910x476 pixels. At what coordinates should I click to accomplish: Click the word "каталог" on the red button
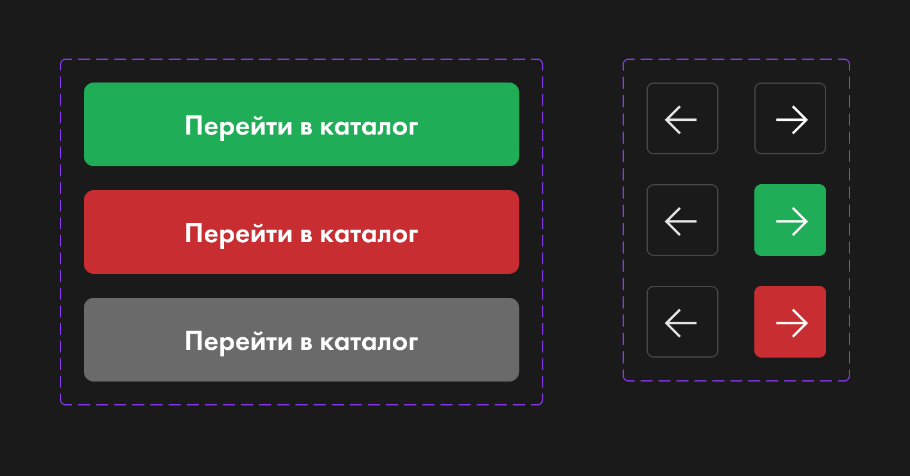(368, 234)
